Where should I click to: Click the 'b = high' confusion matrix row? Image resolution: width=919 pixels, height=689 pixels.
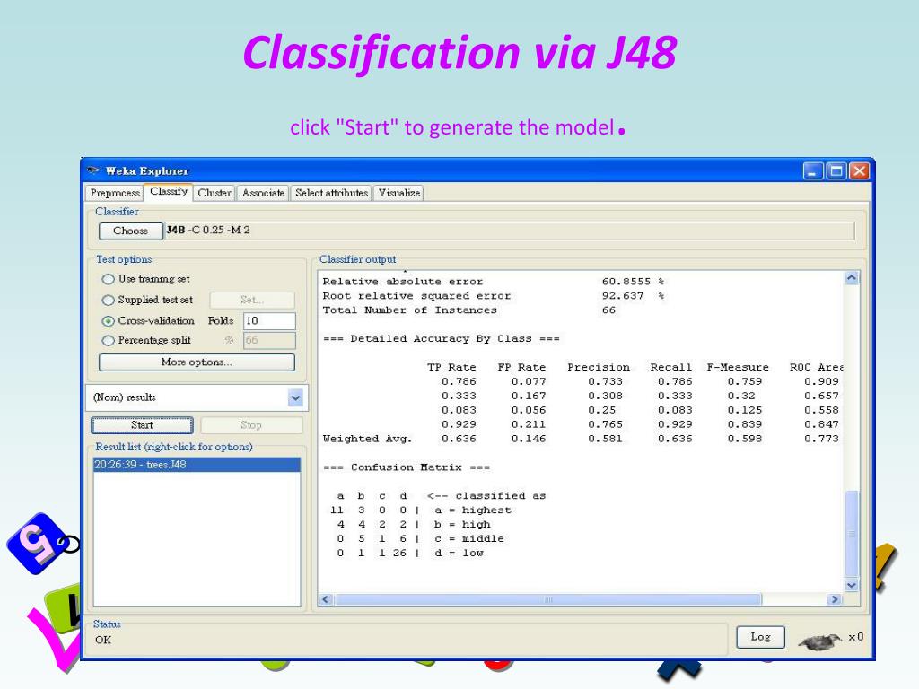[414, 524]
